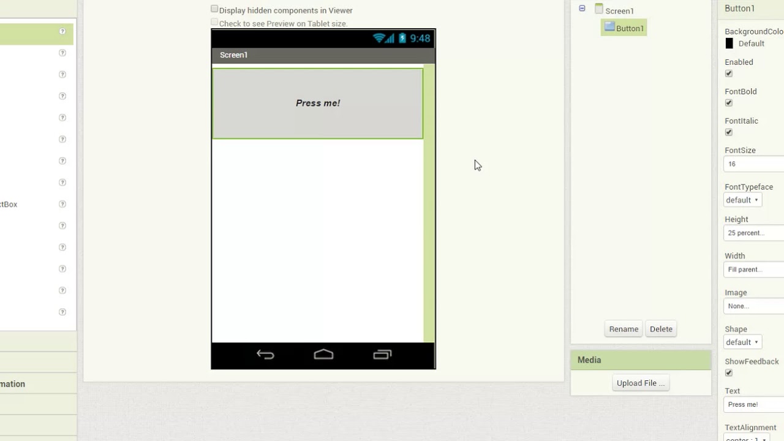Click the Rename button
The image size is (784, 441).
624,329
